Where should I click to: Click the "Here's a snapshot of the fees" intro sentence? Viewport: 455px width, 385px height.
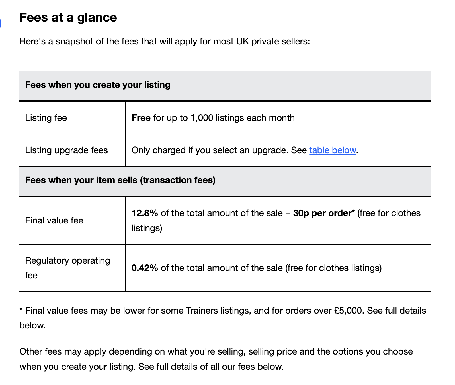[165, 42]
